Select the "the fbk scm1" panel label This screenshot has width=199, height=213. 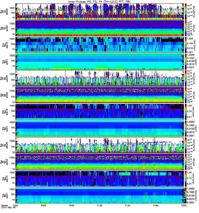pyautogui.click(x=5, y=195)
